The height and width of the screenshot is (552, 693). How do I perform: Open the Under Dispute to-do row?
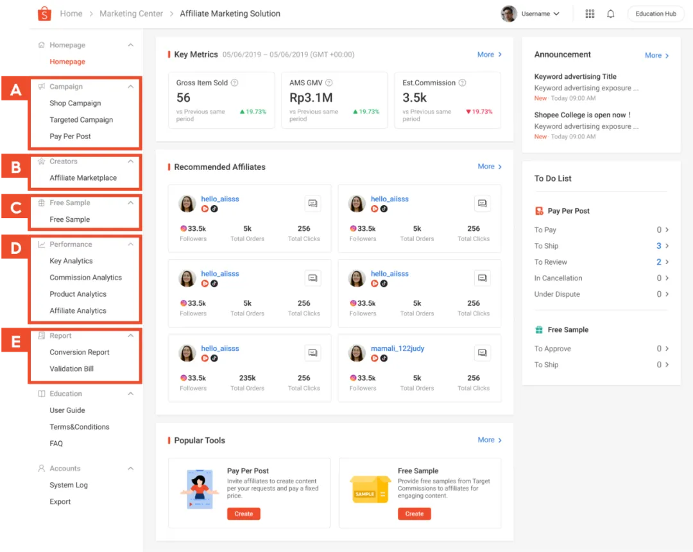(x=601, y=294)
